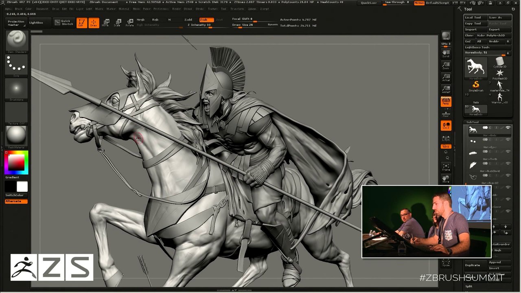This screenshot has height=293, width=521.
Task: Select the Cylinder3D tool
Action: pyautogui.click(x=500, y=62)
